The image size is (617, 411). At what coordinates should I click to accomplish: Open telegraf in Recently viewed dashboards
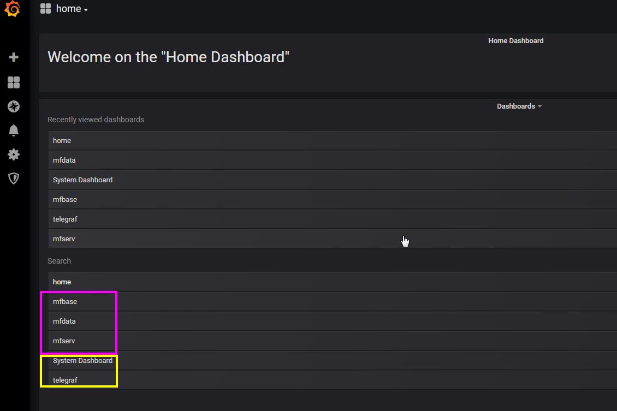click(x=333, y=219)
